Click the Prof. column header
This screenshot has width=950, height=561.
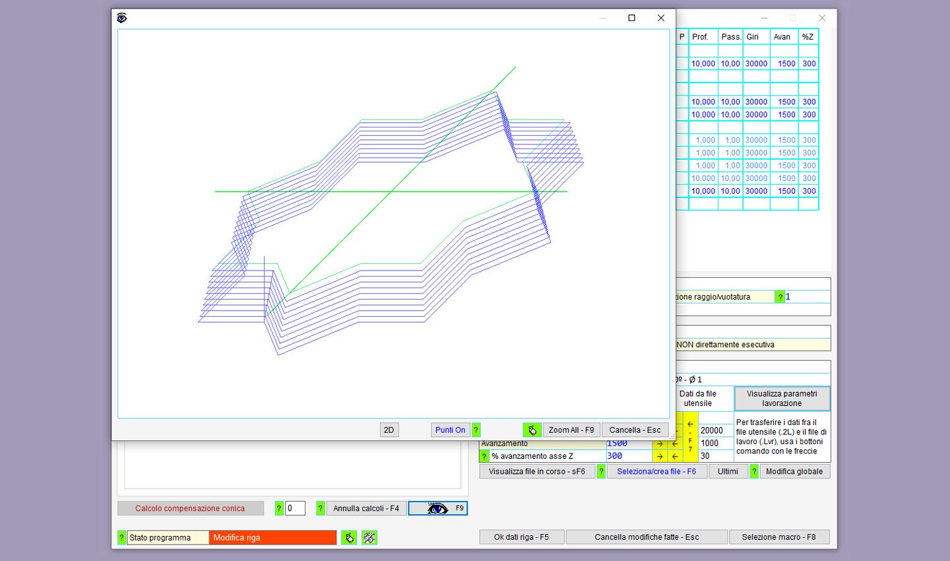[x=703, y=37]
